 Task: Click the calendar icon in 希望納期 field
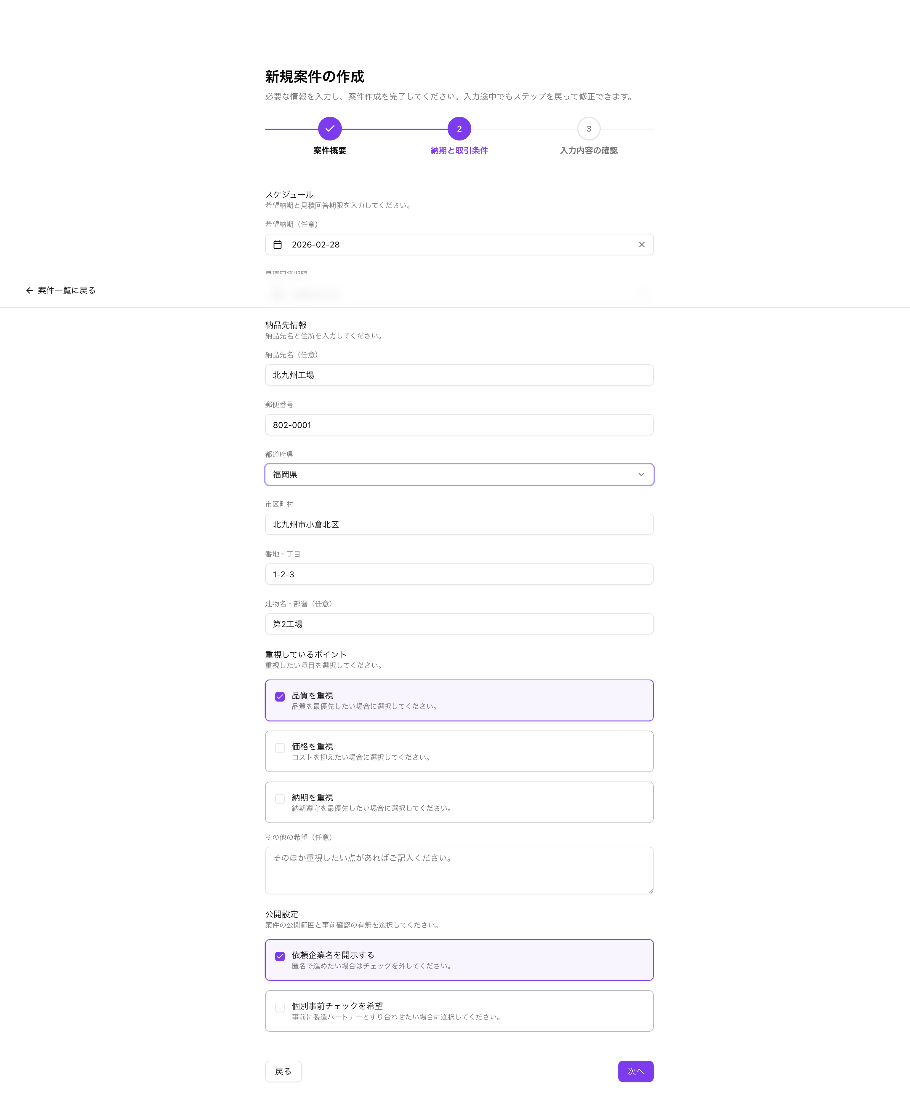point(277,245)
